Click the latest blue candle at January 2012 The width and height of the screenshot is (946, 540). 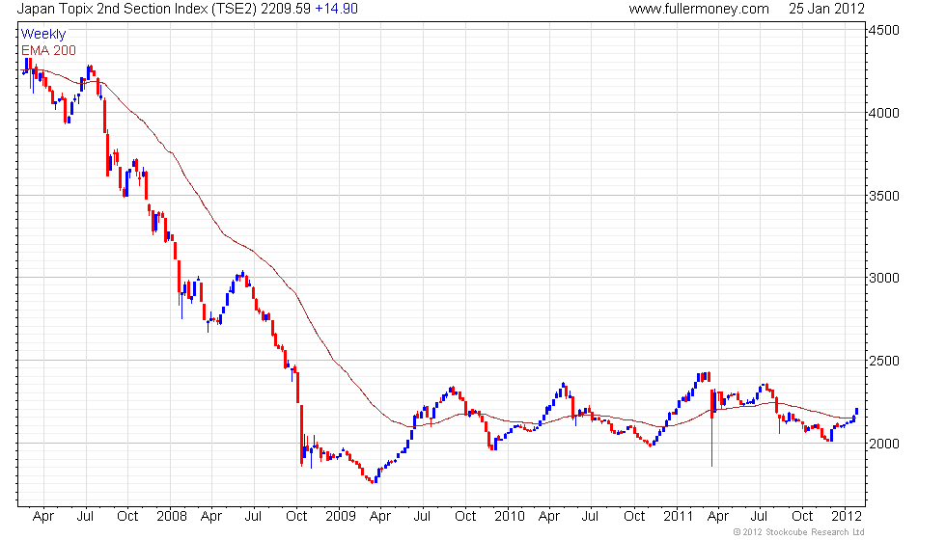tap(857, 412)
